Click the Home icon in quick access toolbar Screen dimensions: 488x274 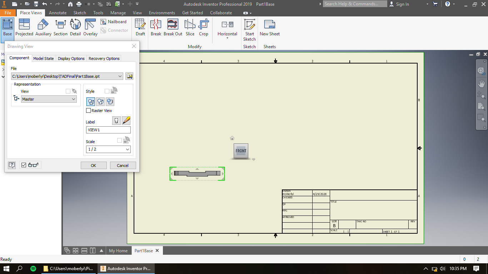70,4
